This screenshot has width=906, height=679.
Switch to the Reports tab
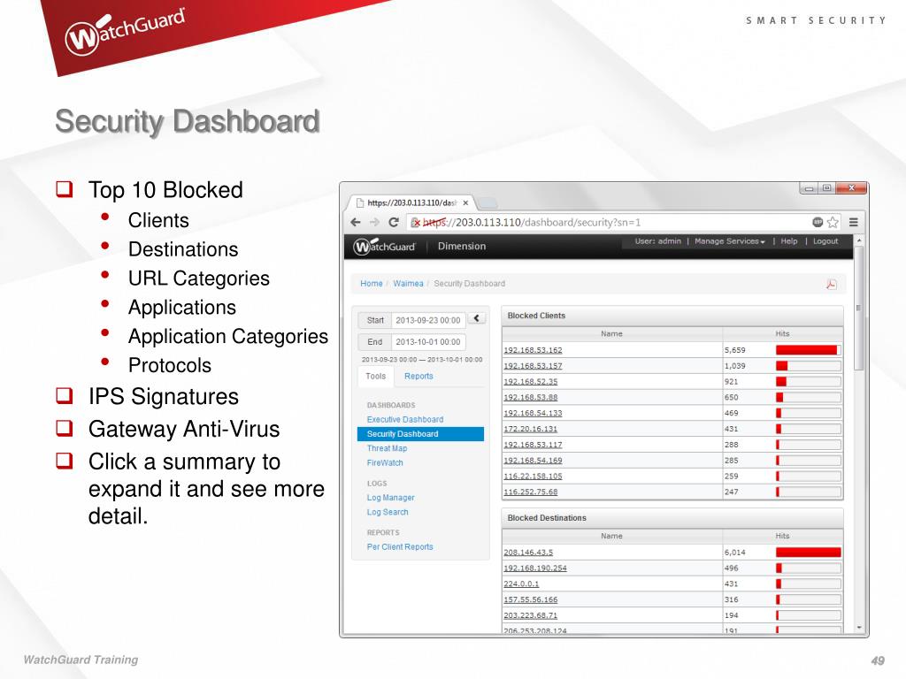(x=418, y=376)
